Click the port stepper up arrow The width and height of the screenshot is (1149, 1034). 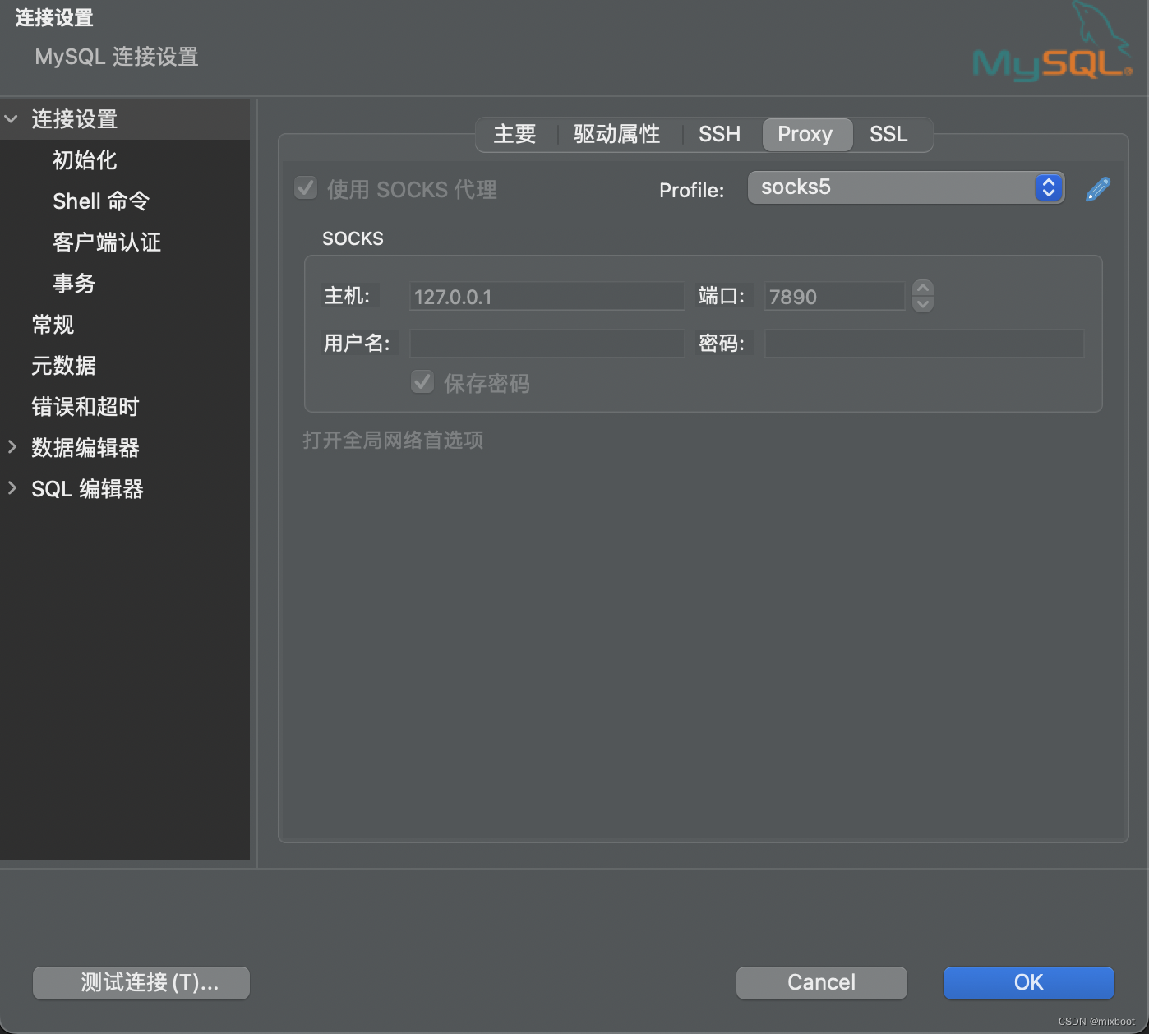click(x=922, y=289)
